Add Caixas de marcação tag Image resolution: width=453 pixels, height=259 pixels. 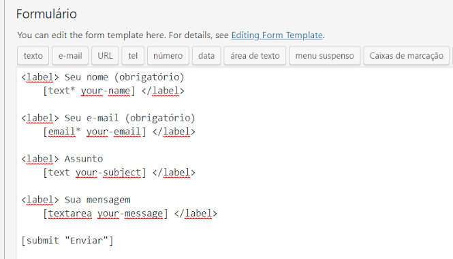pyautogui.click(x=406, y=55)
